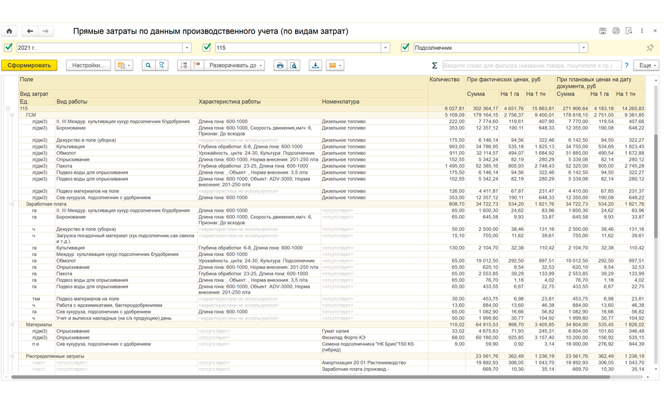Image resolution: width=664 pixels, height=405 pixels.
Task: Toggle the checkbox next to 115
Action: click(x=207, y=47)
